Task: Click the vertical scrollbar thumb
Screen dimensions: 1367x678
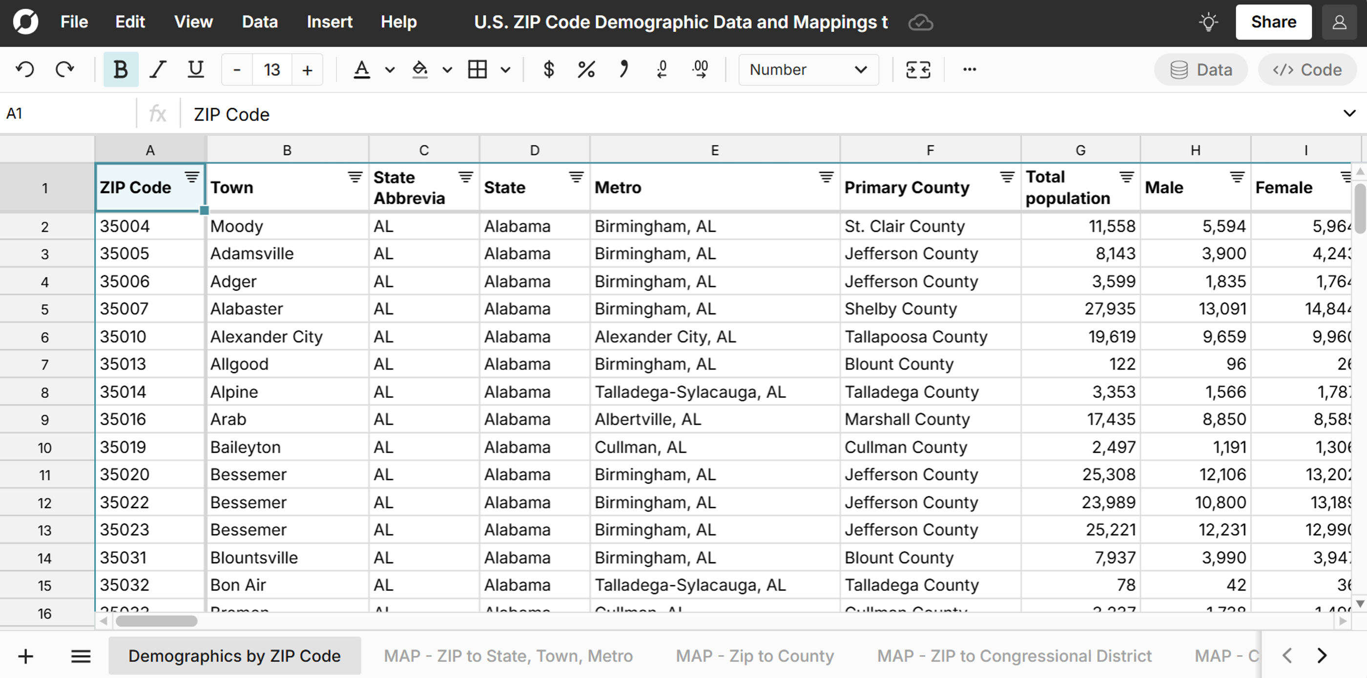Action: pyautogui.click(x=1360, y=208)
